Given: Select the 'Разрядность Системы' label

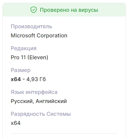Looking at the screenshot, I should (41, 114).
